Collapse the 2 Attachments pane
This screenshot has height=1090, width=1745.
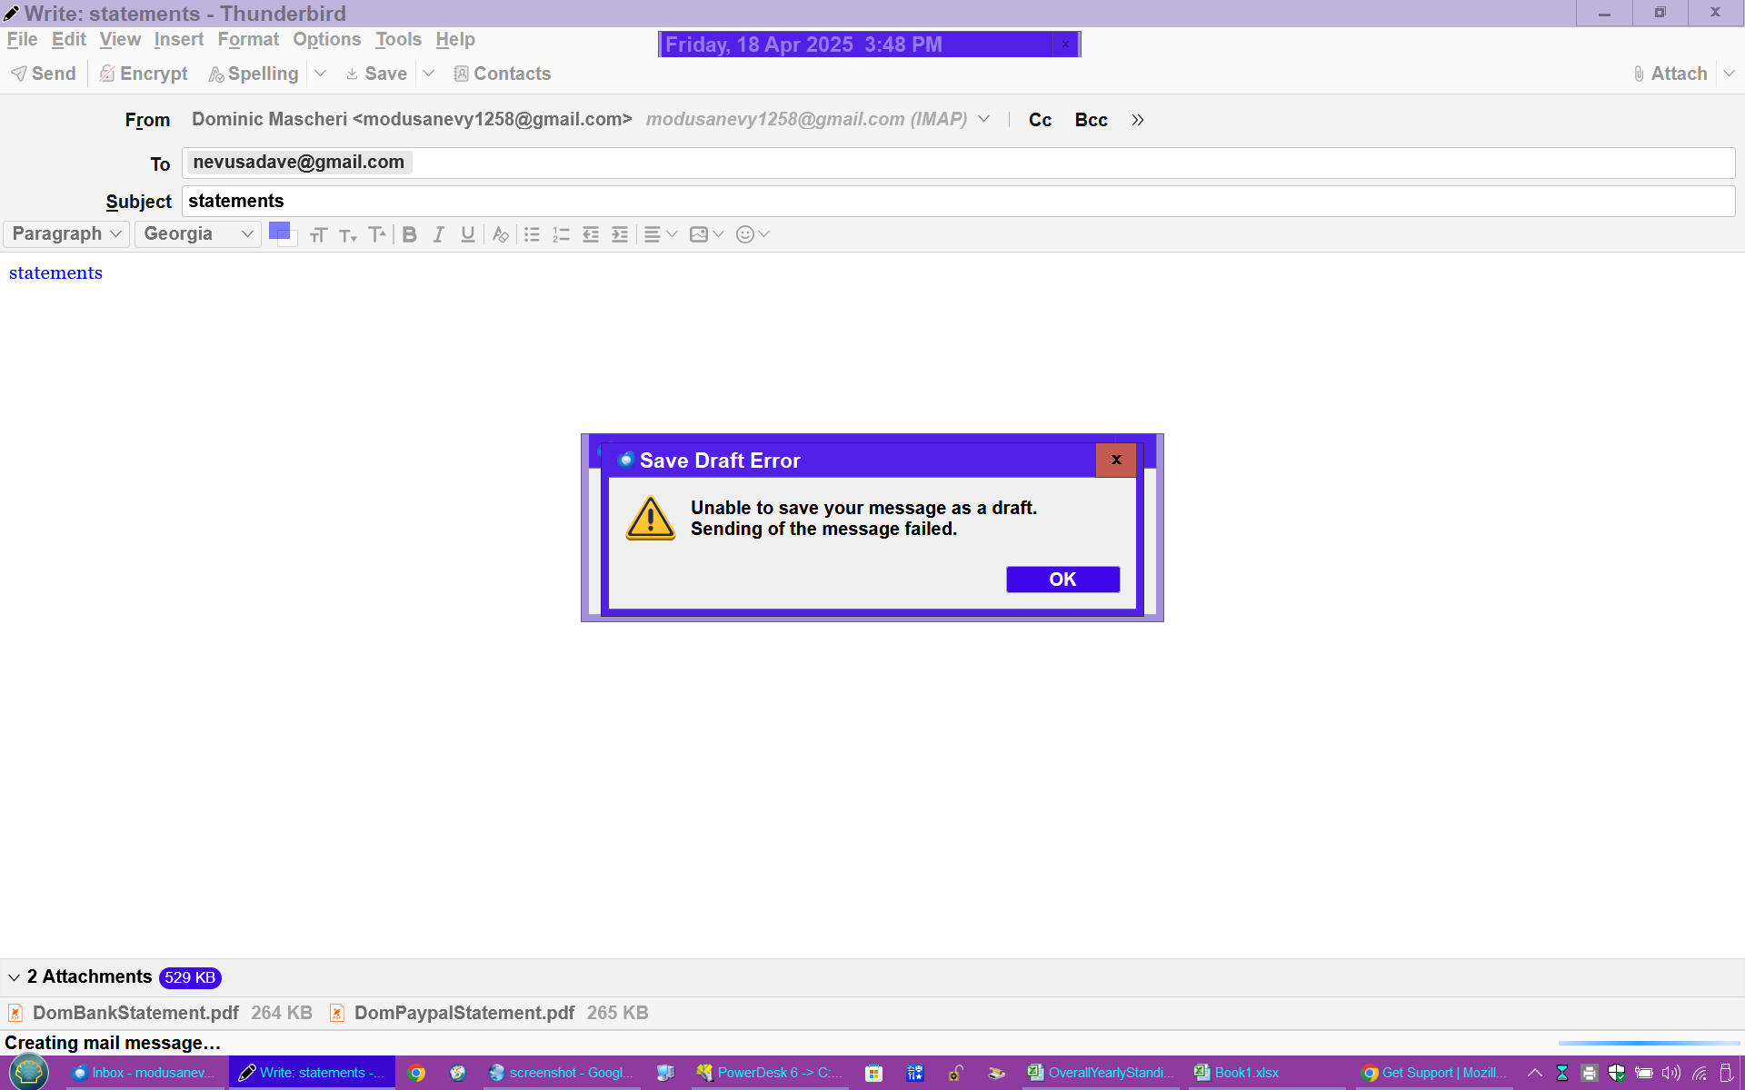click(14, 977)
